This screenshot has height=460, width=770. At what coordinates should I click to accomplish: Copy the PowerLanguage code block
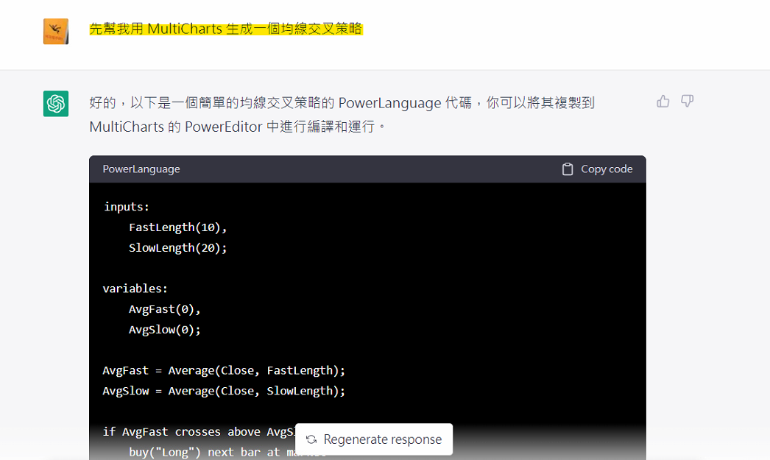tap(597, 169)
